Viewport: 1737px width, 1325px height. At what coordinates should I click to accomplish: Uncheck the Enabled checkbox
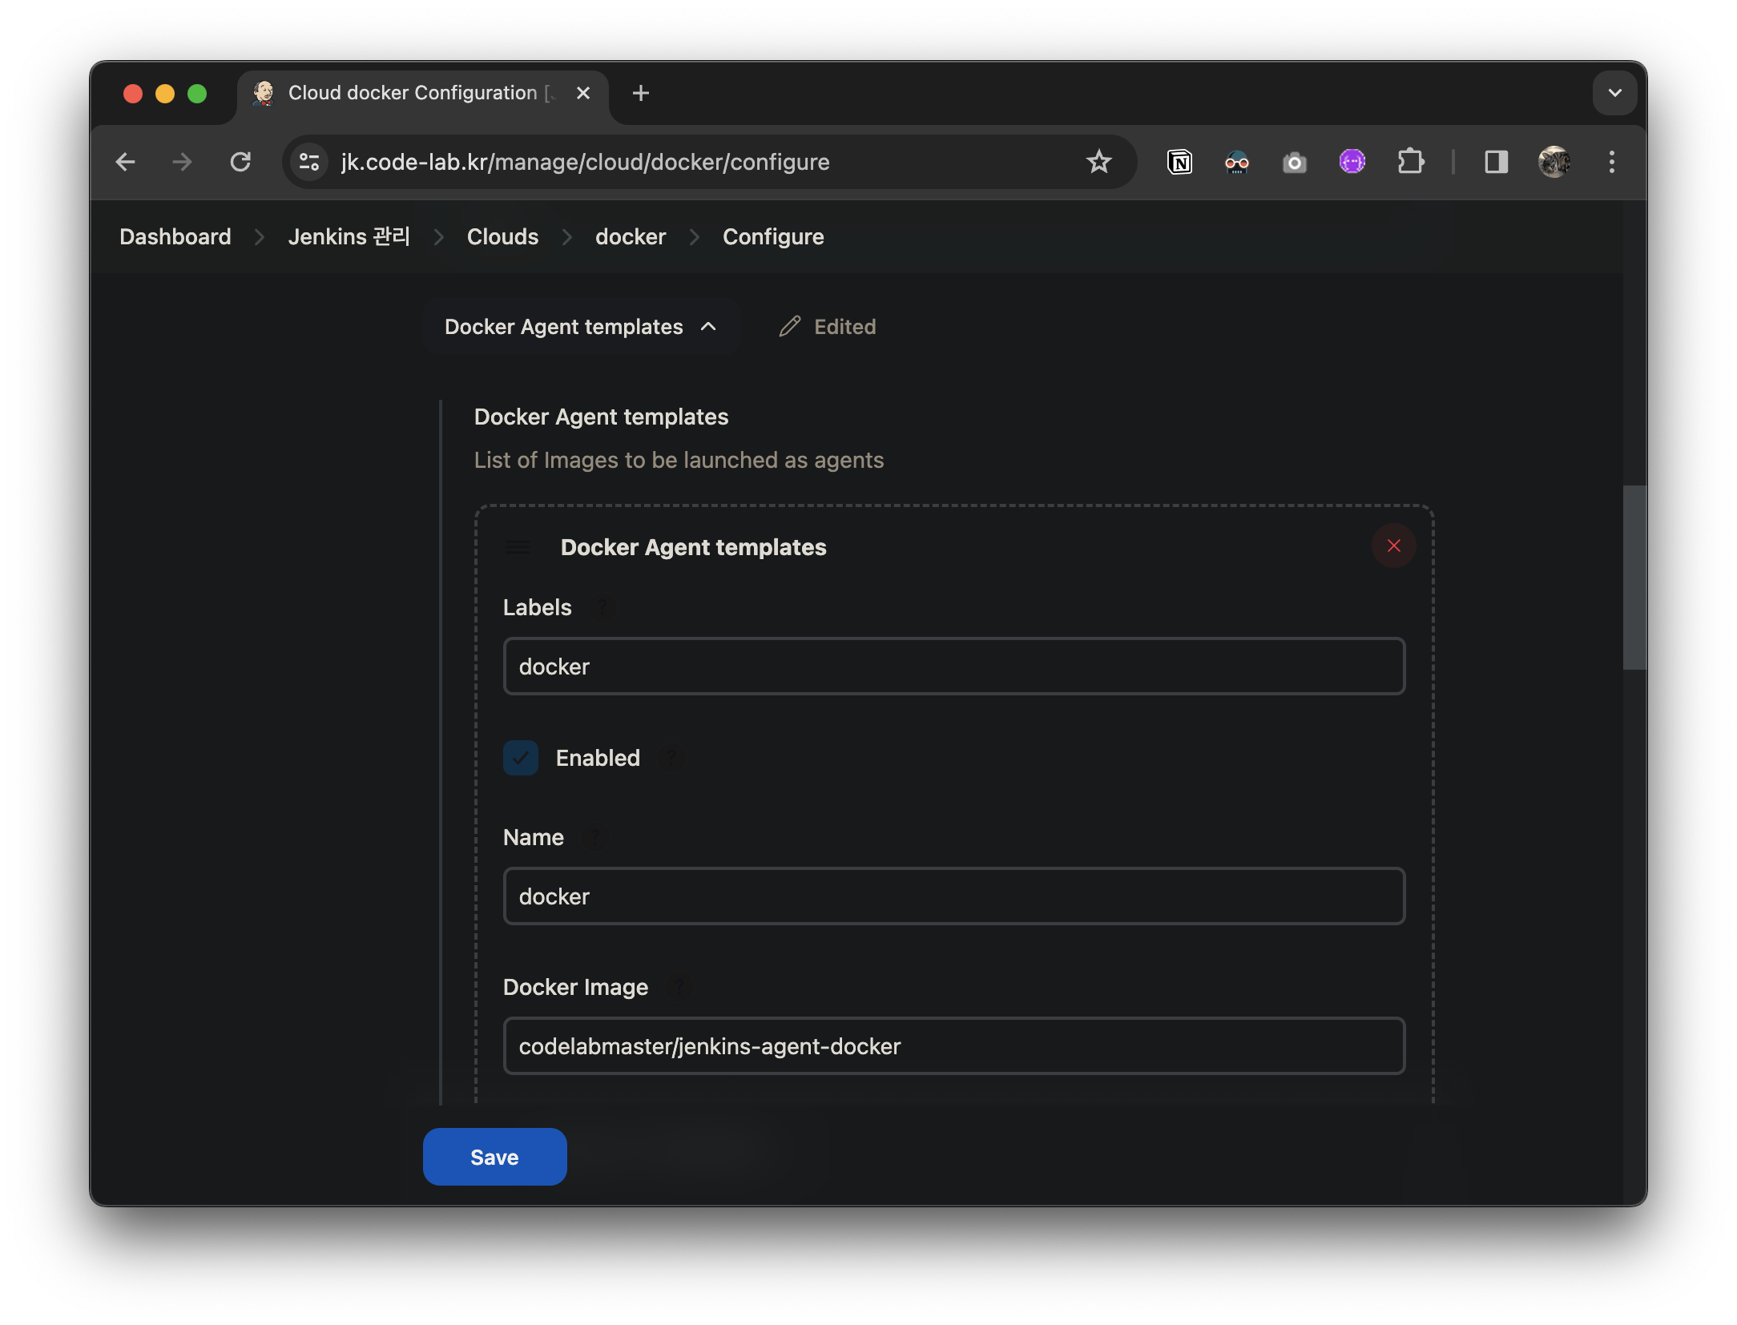[521, 758]
